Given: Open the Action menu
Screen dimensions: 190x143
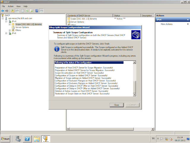Looking at the screenshot, I should [x=11, y=6].
